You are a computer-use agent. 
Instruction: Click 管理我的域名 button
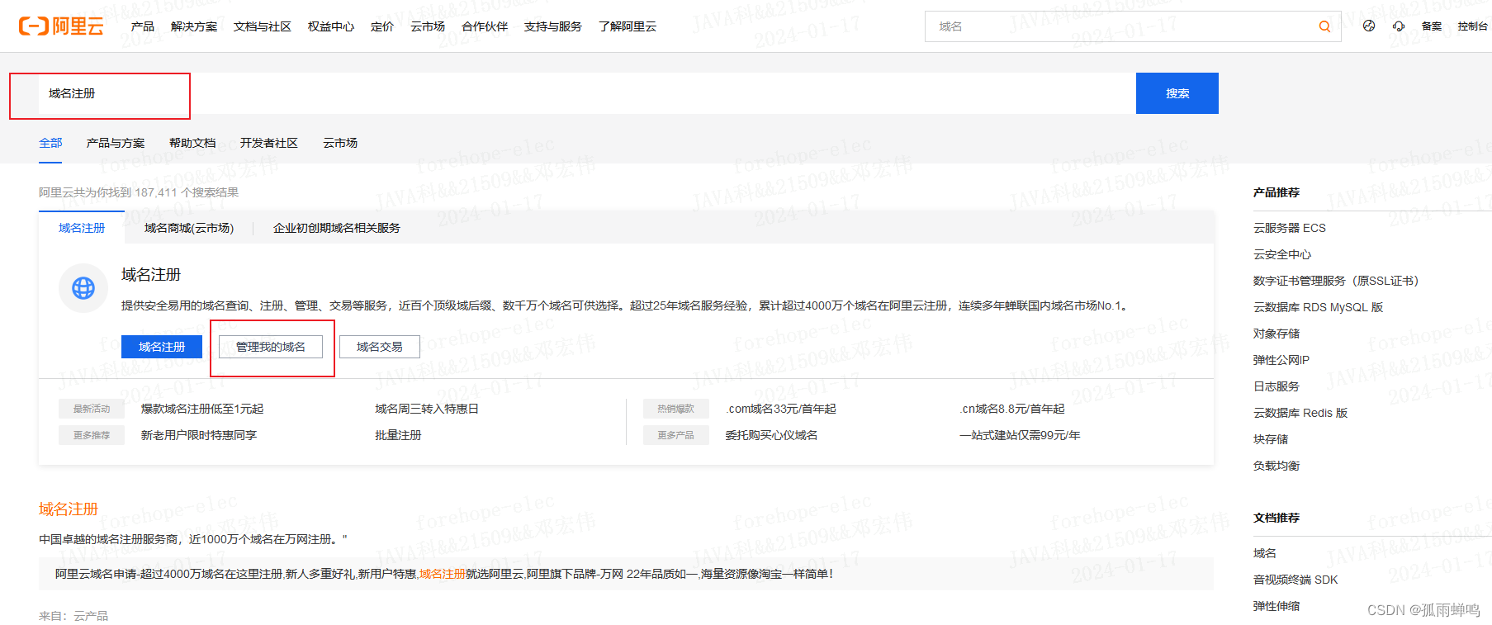271,347
